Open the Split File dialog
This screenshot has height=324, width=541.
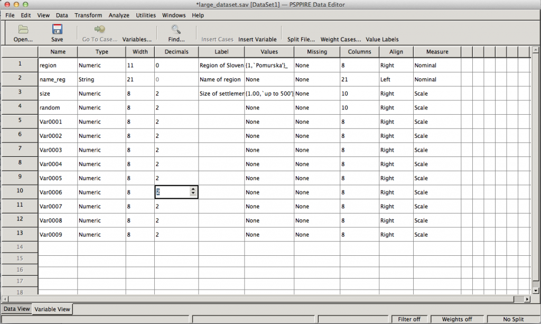point(301,39)
